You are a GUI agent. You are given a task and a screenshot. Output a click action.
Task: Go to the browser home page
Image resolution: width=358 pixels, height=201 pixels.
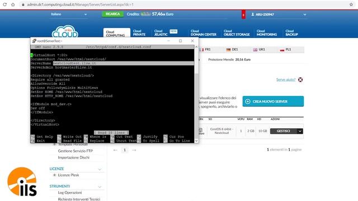tap(13, 4)
